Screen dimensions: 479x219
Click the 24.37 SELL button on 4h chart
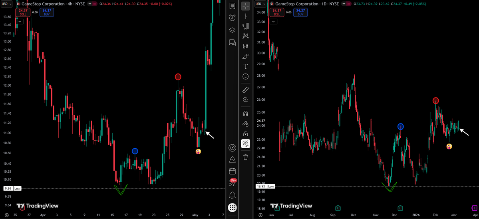tap(23, 12)
